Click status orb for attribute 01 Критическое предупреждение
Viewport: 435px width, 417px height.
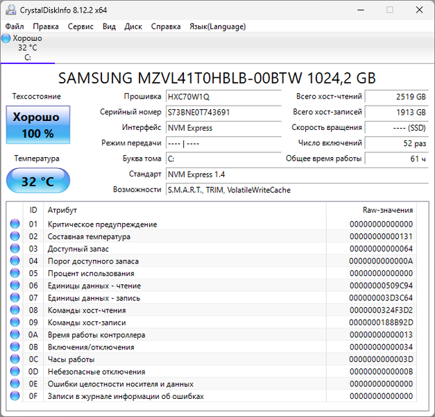15,224
